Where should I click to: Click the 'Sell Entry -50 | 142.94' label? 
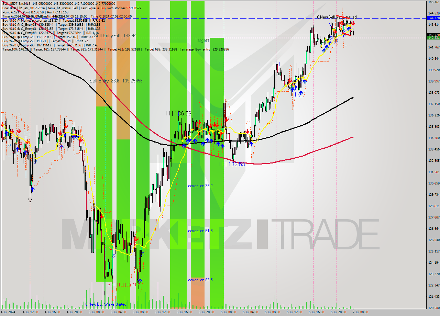tap(115, 35)
